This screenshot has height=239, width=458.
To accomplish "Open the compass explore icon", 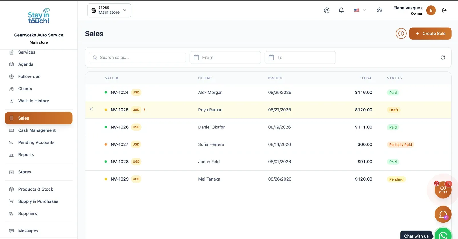I will pyautogui.click(x=327, y=10).
